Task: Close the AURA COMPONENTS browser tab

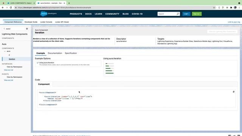Action: coord(34,3)
